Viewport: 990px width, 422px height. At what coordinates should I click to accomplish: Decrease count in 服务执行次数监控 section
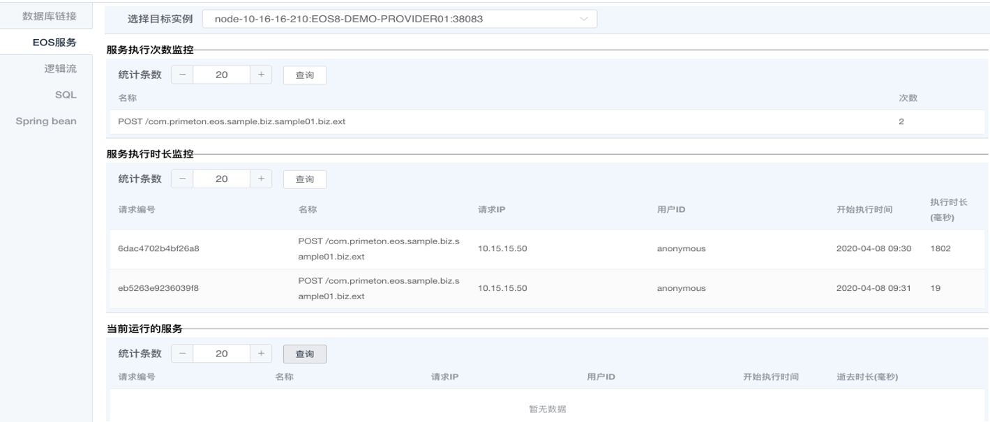[182, 75]
